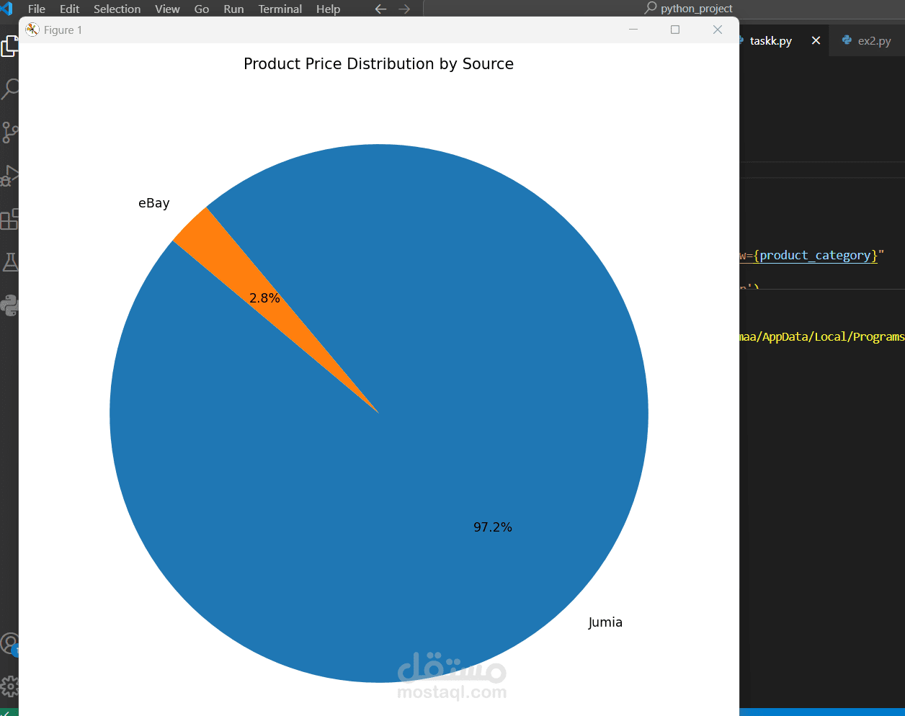Image resolution: width=905 pixels, height=716 pixels.
Task: Close the taskk.py tab
Action: [816, 40]
